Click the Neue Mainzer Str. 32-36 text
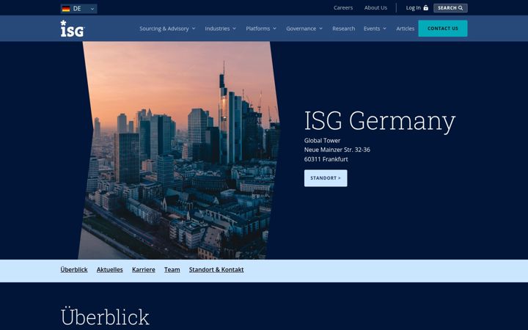The height and width of the screenshot is (330, 528). (x=337, y=150)
